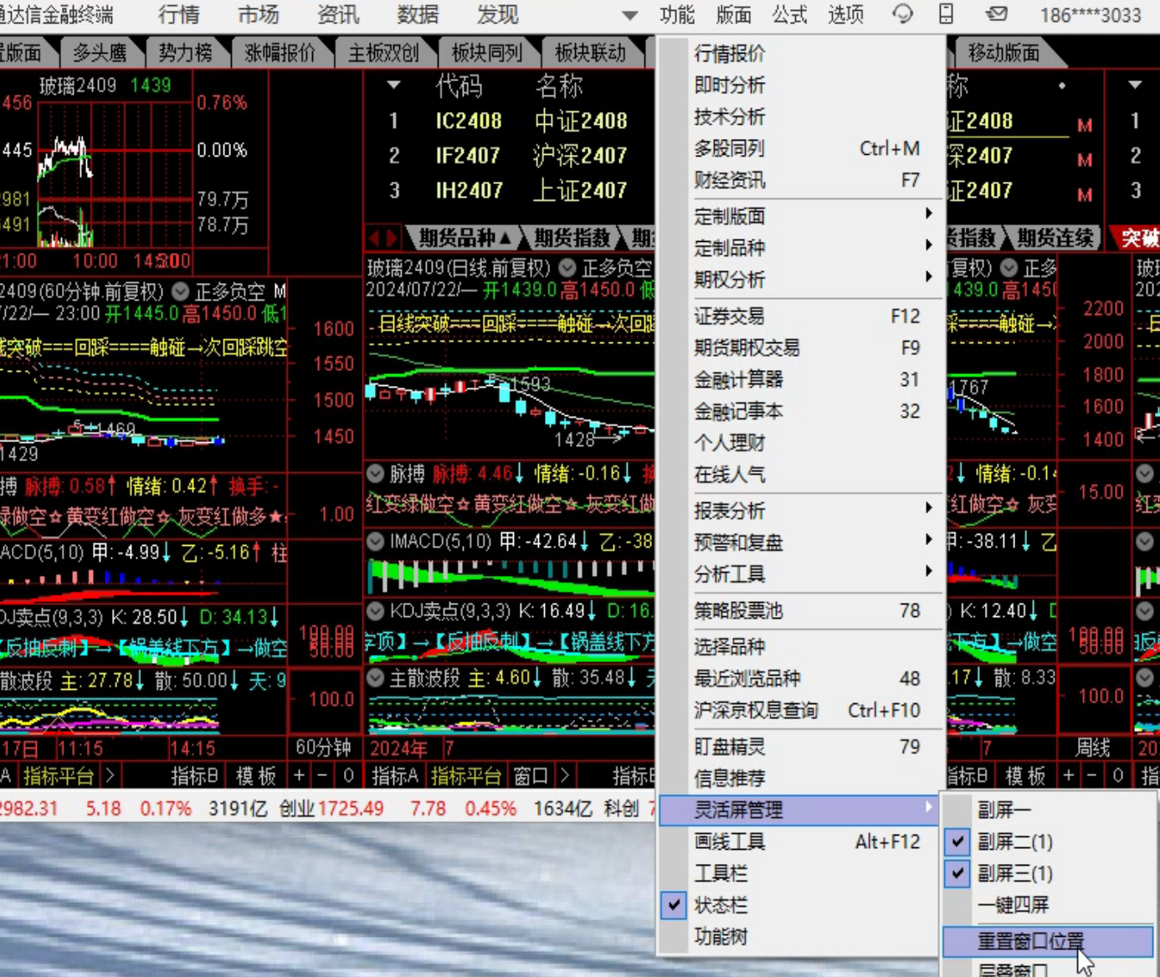Expand the 定制品种 submenu
This screenshot has width=1160, height=977.
coord(799,248)
